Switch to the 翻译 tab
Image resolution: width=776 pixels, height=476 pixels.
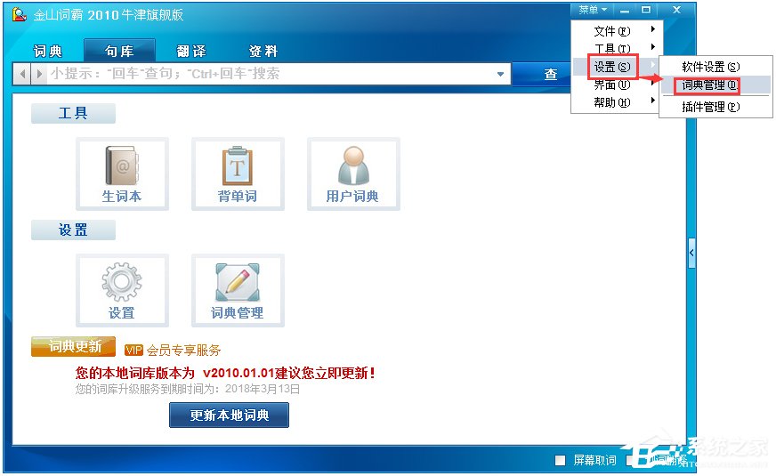[191, 51]
